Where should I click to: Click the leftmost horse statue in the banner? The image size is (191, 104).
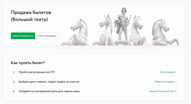tap(76, 33)
